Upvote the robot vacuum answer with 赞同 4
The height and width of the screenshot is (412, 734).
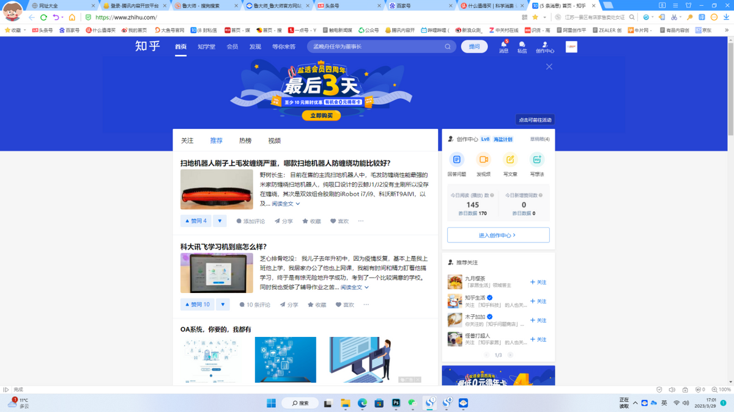tap(196, 221)
